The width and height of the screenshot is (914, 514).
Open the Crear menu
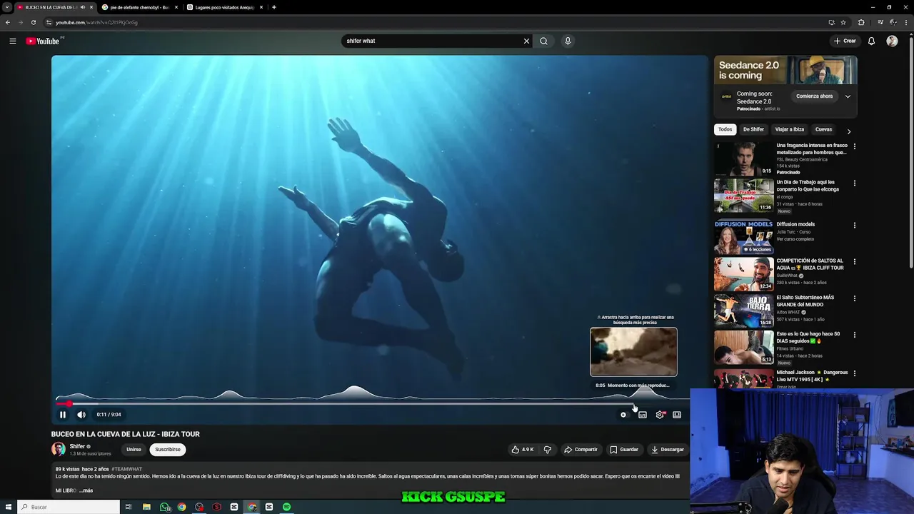coord(845,41)
